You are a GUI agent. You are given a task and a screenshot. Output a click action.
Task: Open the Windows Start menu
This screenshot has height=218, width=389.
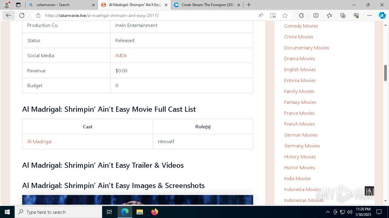pos(7,212)
